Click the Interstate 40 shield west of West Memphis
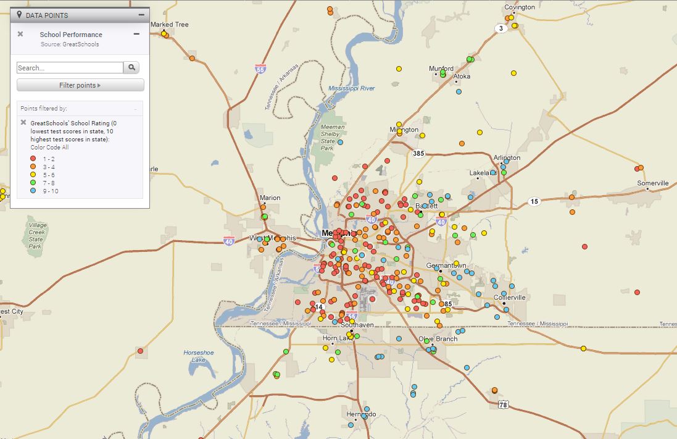677x439 pixels. pyautogui.click(x=229, y=241)
